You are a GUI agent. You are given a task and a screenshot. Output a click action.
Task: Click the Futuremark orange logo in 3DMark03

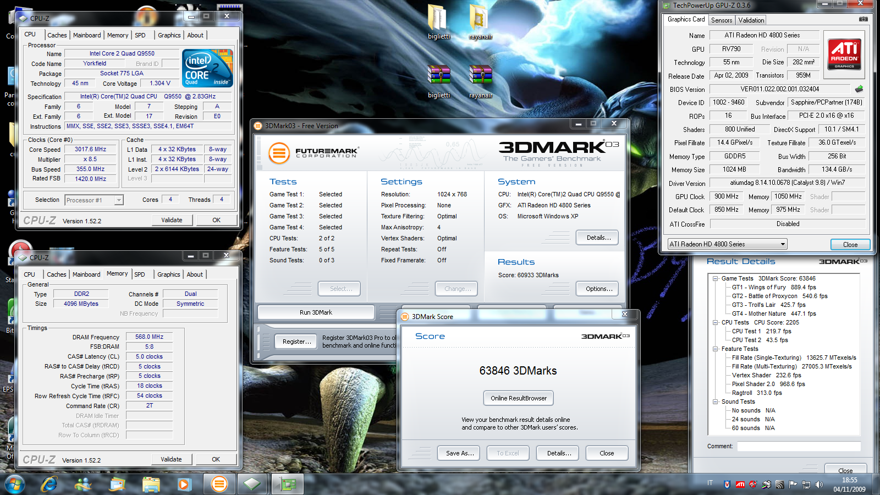click(x=279, y=152)
